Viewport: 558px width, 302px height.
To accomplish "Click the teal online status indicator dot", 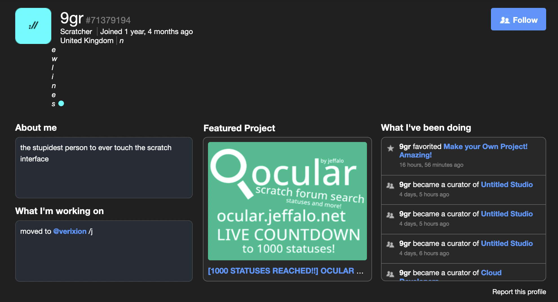I will 61,103.
